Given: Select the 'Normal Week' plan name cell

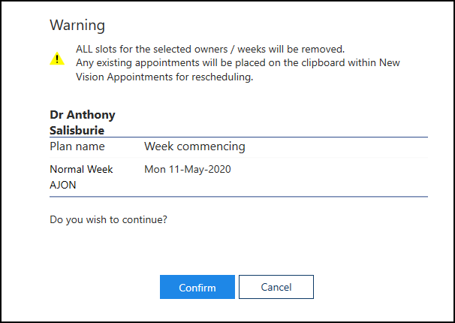Looking at the screenshot, I should [x=81, y=170].
